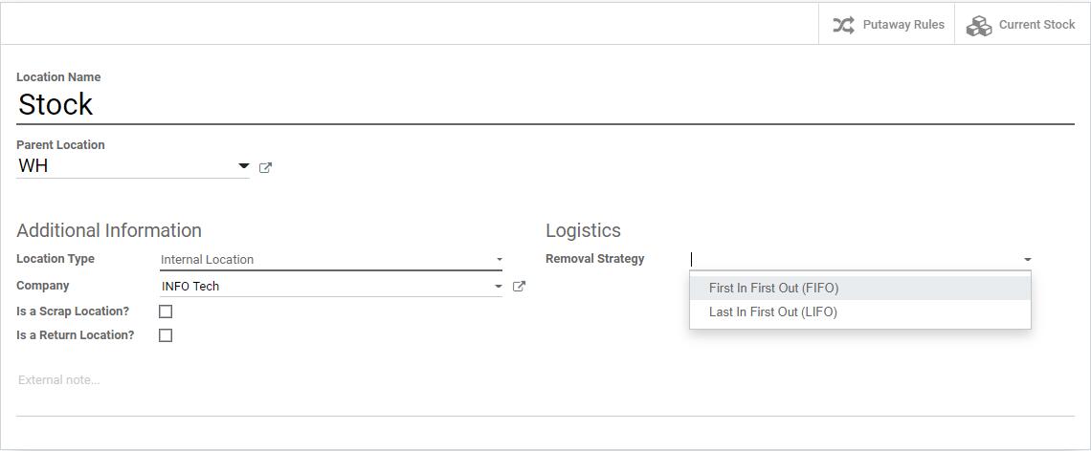
Task: Expand the Parent Location dropdown arrow
Action: [x=243, y=167]
